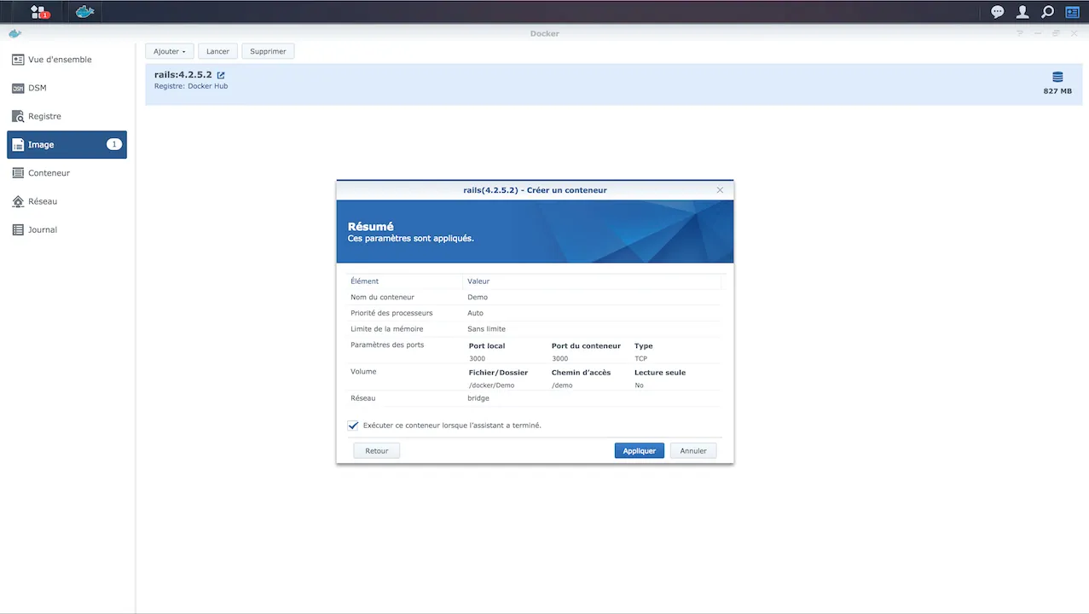Screen dimensions: 1089x614
Task: Click the 'Valeur' column header
Action: click(x=593, y=281)
